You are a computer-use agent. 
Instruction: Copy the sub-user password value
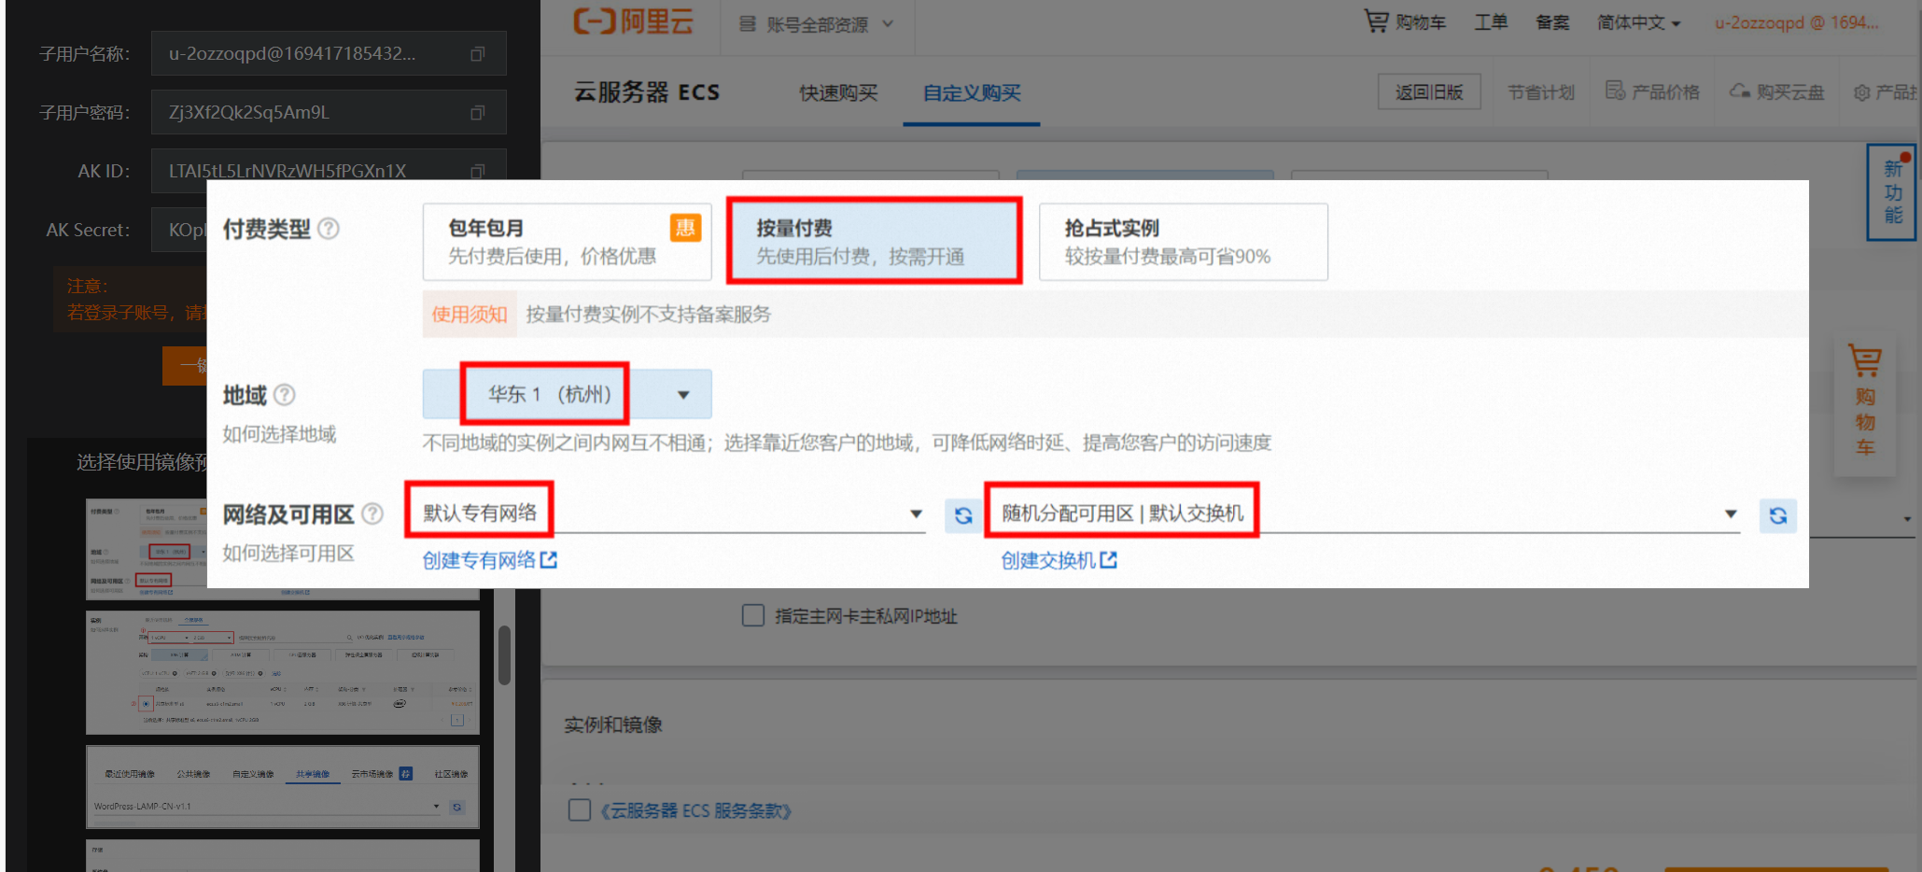(x=477, y=113)
